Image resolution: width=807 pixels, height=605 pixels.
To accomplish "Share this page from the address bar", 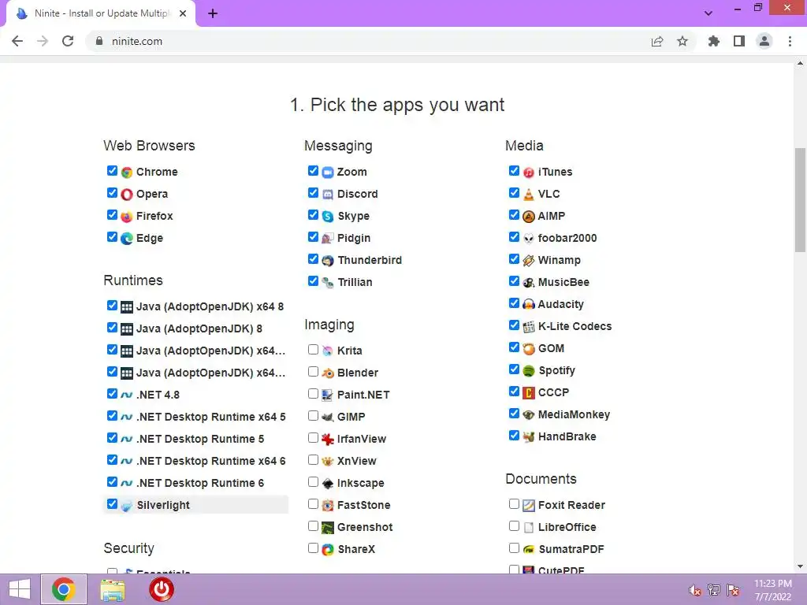I will [657, 41].
